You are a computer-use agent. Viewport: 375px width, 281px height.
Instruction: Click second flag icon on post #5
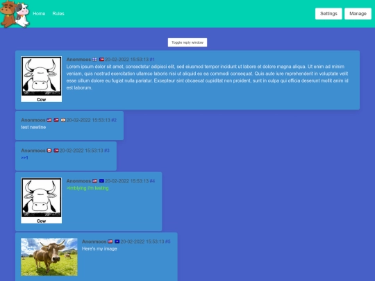click(117, 241)
